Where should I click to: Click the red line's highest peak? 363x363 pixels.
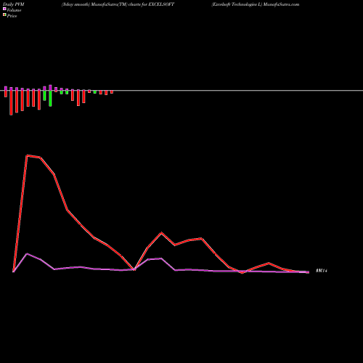click(27, 155)
